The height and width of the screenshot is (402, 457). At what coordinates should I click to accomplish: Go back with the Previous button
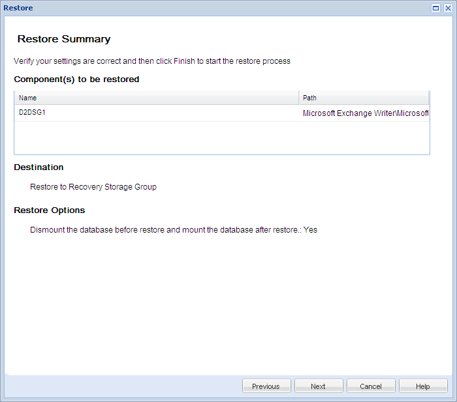(x=266, y=386)
